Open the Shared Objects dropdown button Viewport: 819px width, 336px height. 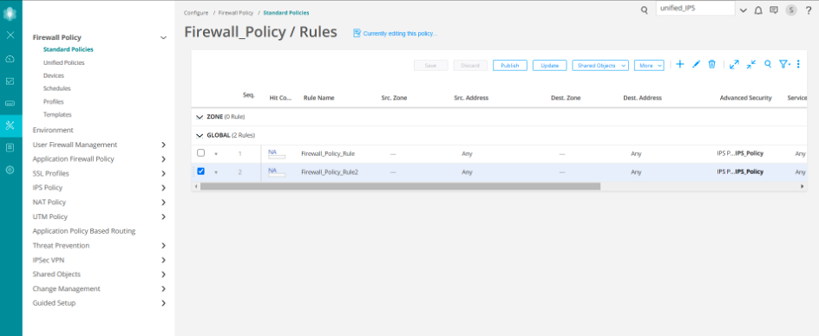pos(600,65)
